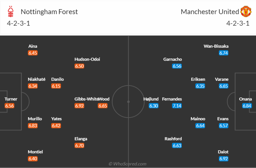Viewport: 256px width, 168px height.
Task: Click Gibbs-White's 6.92 rating badge
Action: [x=79, y=106]
